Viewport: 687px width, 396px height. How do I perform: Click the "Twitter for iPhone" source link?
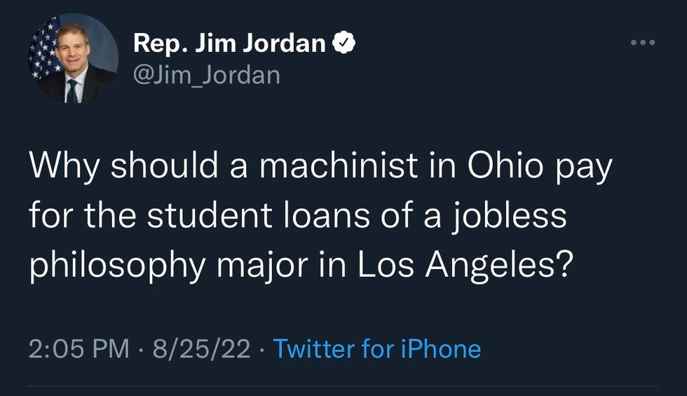[x=376, y=348]
